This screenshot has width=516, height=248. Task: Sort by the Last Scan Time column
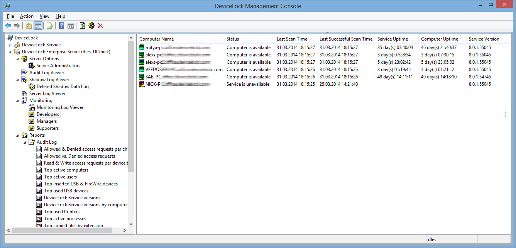(x=296, y=39)
